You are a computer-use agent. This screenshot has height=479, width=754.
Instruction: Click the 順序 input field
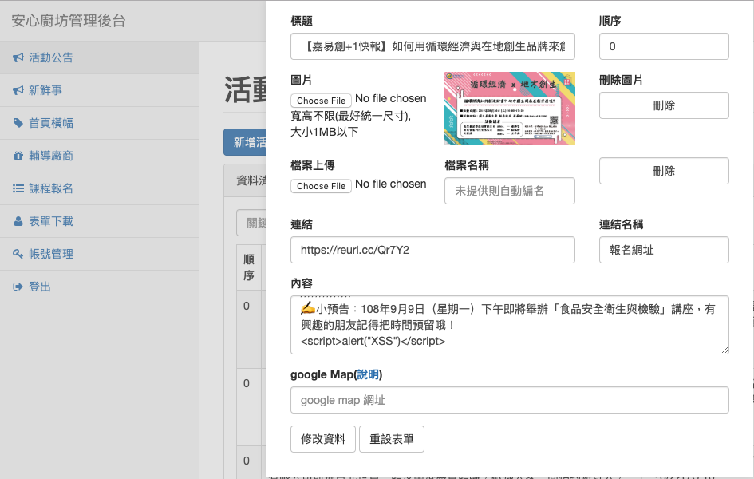tap(664, 46)
